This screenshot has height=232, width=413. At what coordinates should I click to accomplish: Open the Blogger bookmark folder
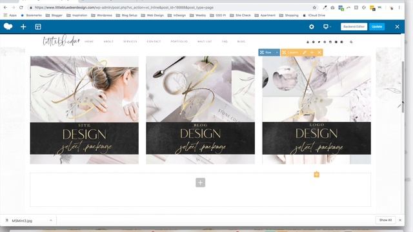click(x=54, y=15)
